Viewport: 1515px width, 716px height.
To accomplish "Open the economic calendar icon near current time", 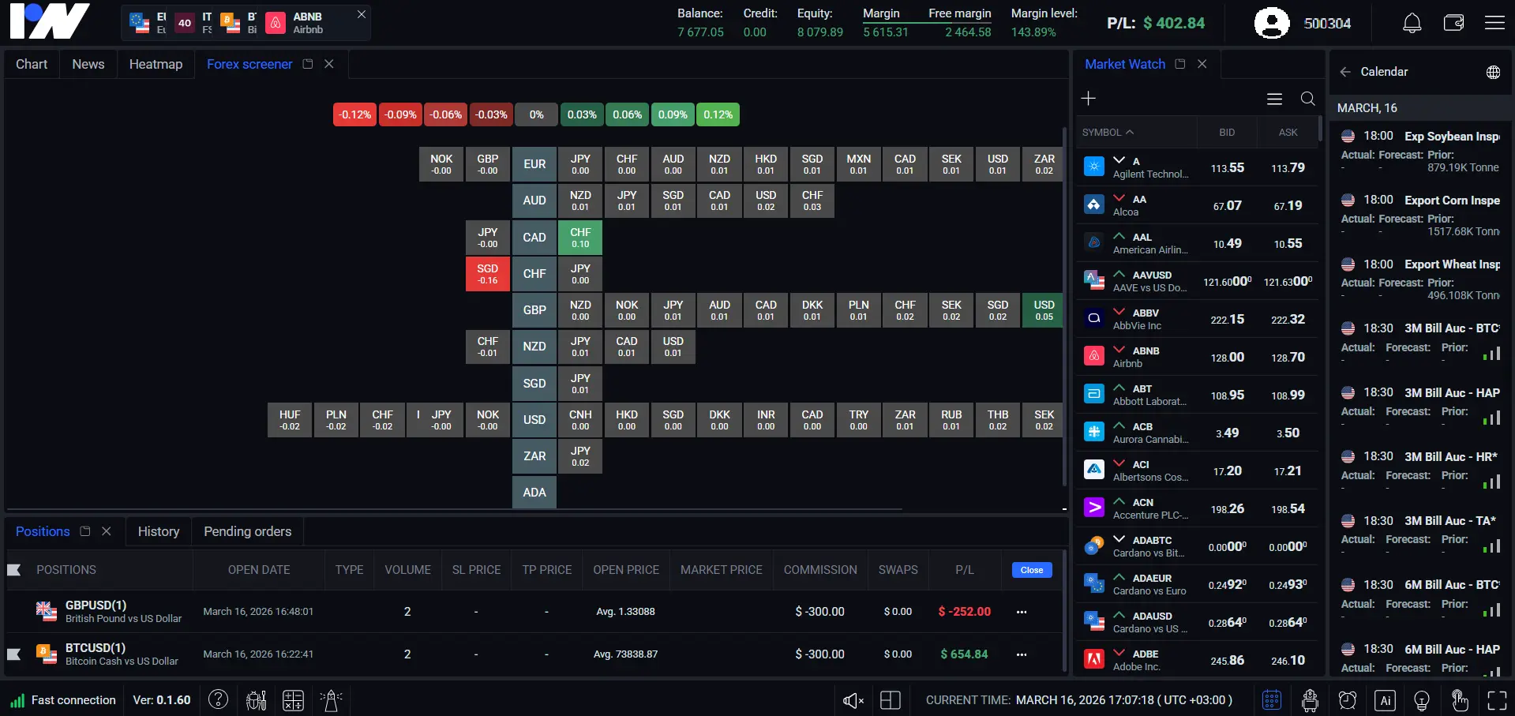I will (x=1272, y=700).
